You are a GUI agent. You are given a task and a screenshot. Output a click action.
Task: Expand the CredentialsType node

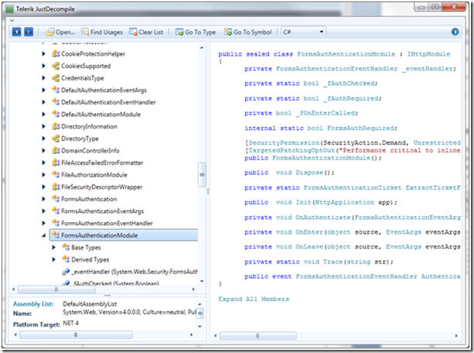coord(44,78)
